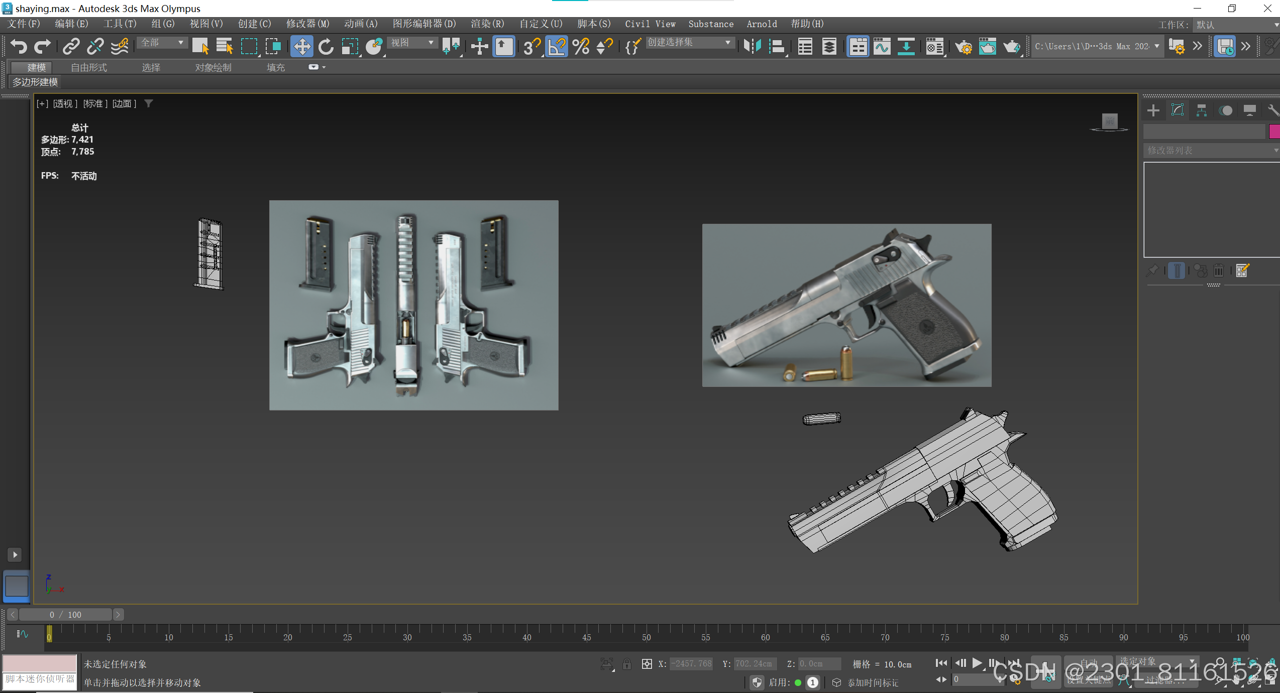Open the Curve Editor icon
The height and width of the screenshot is (693, 1280).
[x=882, y=47]
